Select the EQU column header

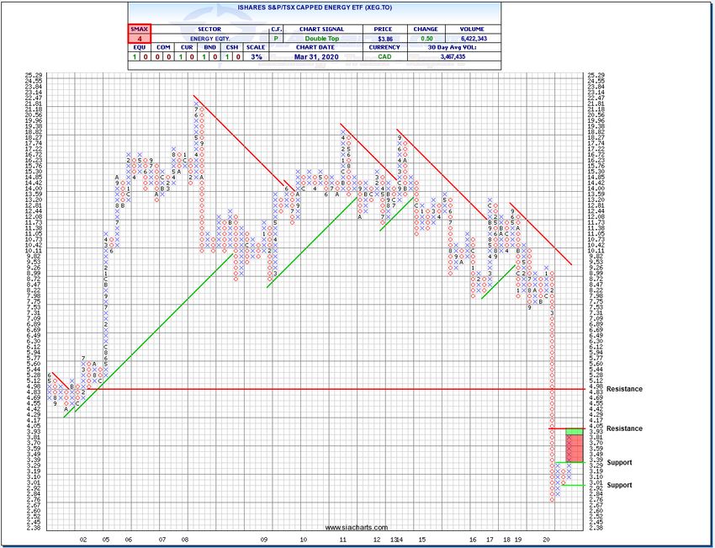click(139, 47)
